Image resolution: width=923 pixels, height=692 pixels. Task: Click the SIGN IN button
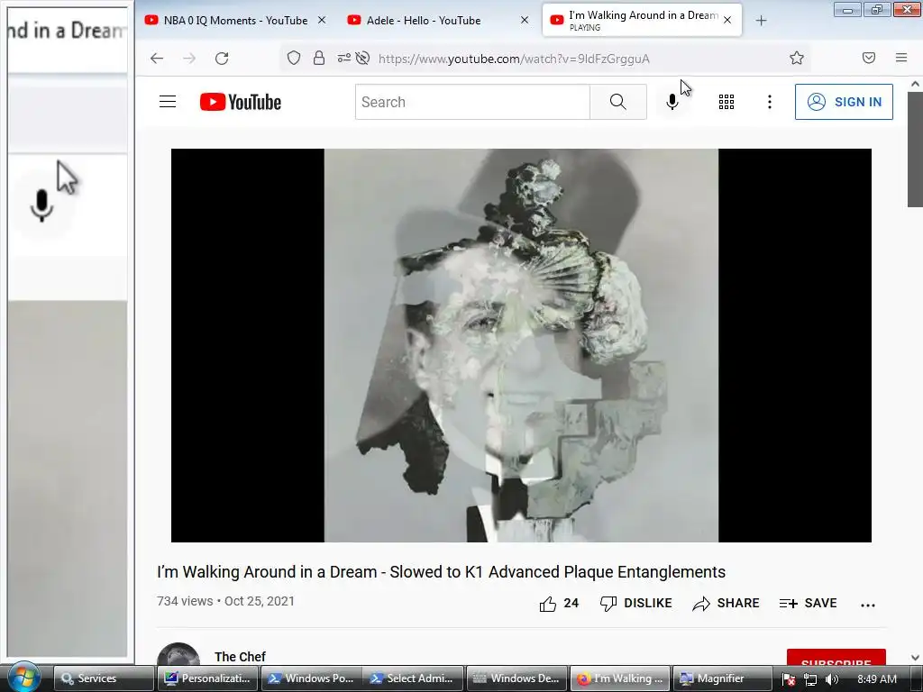click(844, 102)
